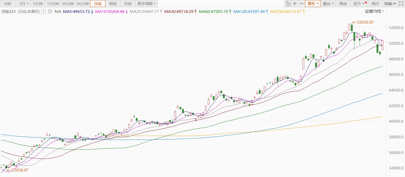Screen dimensions: 405x177
Task: Enter fullscreen with the expand arrows icon
Action: [x=401, y=4]
